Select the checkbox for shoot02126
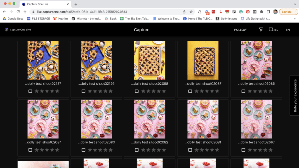Screen dimensions: 299x168 click(x=84, y=91)
